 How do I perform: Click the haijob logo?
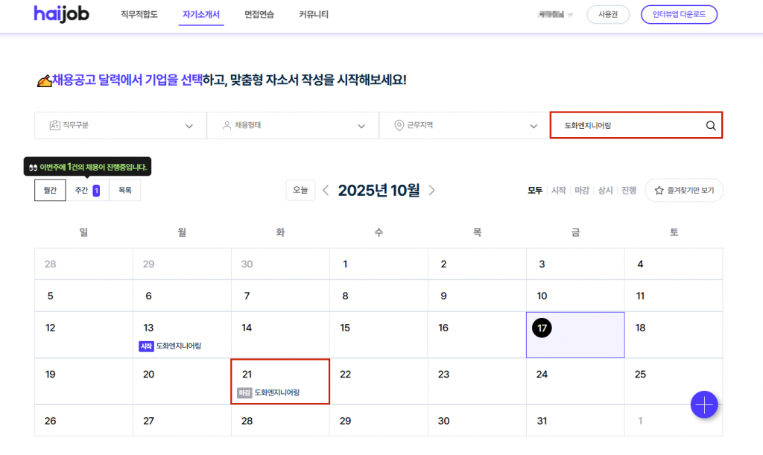coord(61,14)
